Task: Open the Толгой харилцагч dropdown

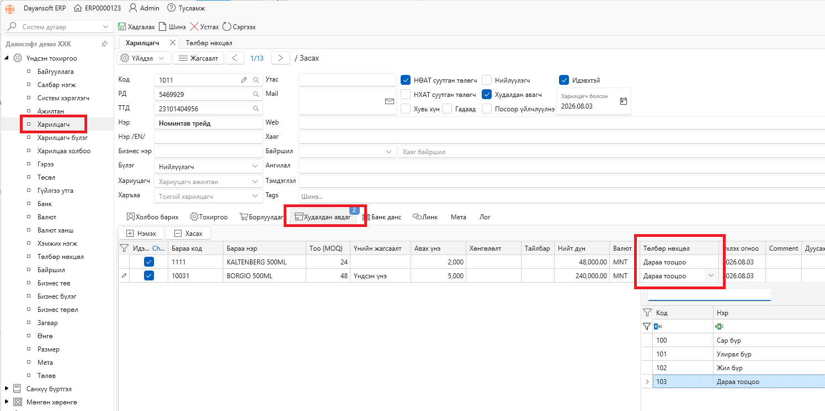Action: click(x=256, y=196)
